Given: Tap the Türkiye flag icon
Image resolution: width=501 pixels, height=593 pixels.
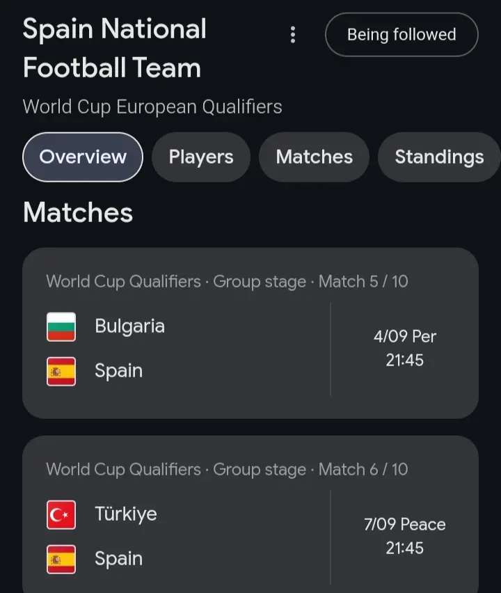Looking at the screenshot, I should [x=61, y=515].
